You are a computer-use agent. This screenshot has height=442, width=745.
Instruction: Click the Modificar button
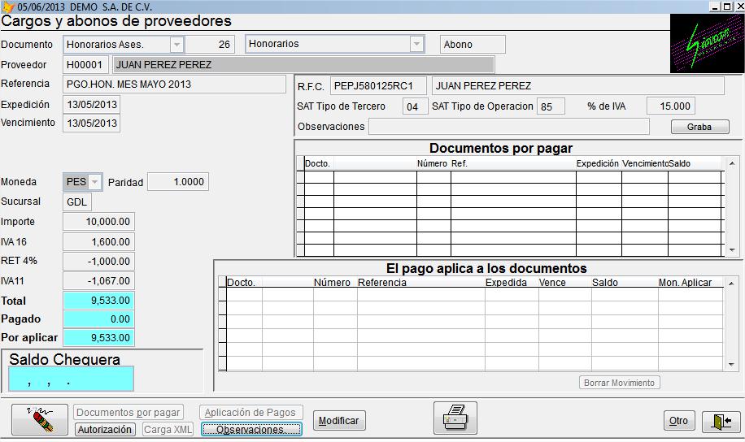(x=339, y=421)
